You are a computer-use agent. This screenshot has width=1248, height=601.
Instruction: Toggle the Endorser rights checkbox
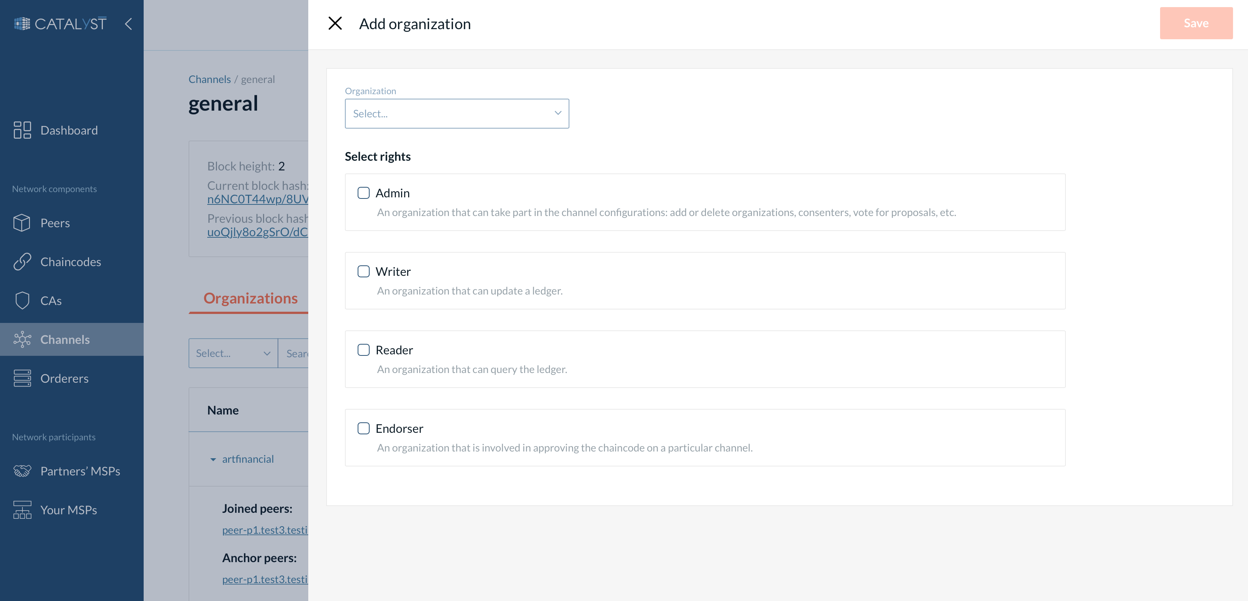[363, 428]
